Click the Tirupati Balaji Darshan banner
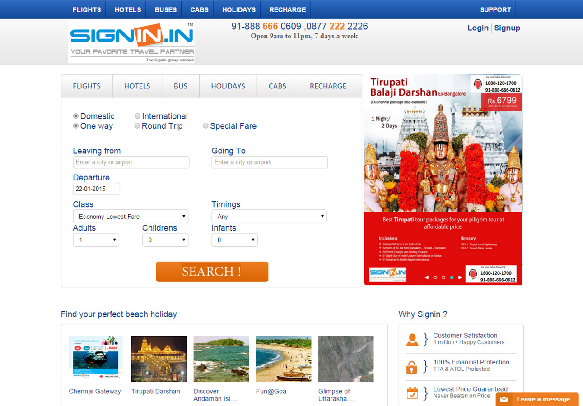This screenshot has width=583, height=406. click(443, 180)
